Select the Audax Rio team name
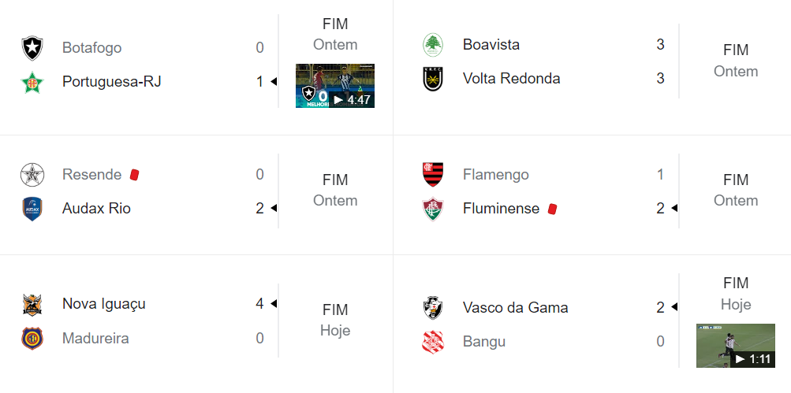791x393 pixels. pyautogui.click(x=96, y=209)
